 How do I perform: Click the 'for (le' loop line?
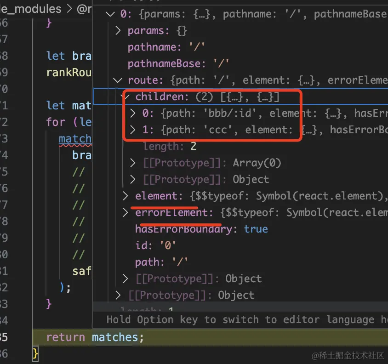[x=69, y=122]
